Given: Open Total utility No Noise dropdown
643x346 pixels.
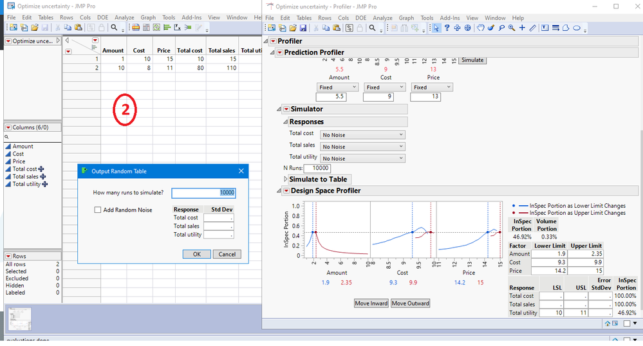Looking at the screenshot, I should tap(362, 159).
